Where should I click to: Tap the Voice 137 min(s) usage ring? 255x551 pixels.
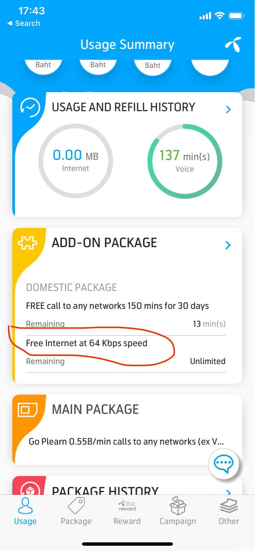185,161
